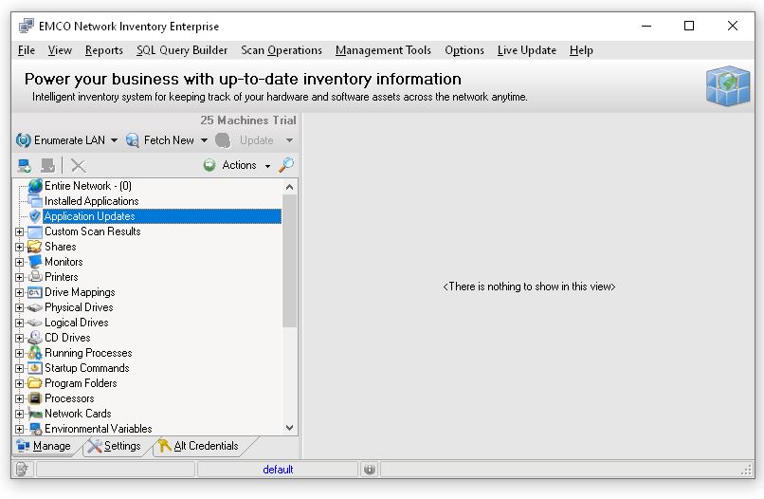Click the Environmental Variables icon

(35, 429)
